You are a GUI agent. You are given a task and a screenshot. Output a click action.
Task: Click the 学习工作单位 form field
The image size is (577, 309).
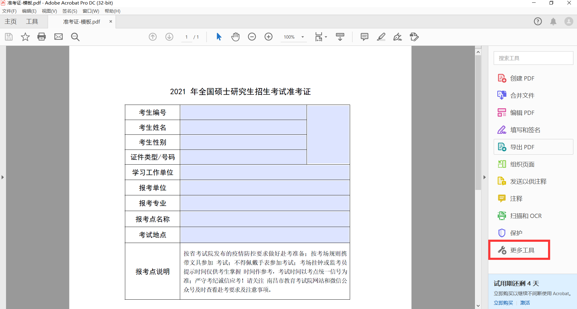point(265,172)
